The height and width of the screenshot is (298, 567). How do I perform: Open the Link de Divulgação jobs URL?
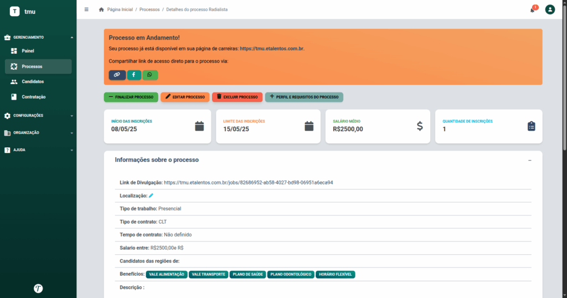[x=249, y=183]
